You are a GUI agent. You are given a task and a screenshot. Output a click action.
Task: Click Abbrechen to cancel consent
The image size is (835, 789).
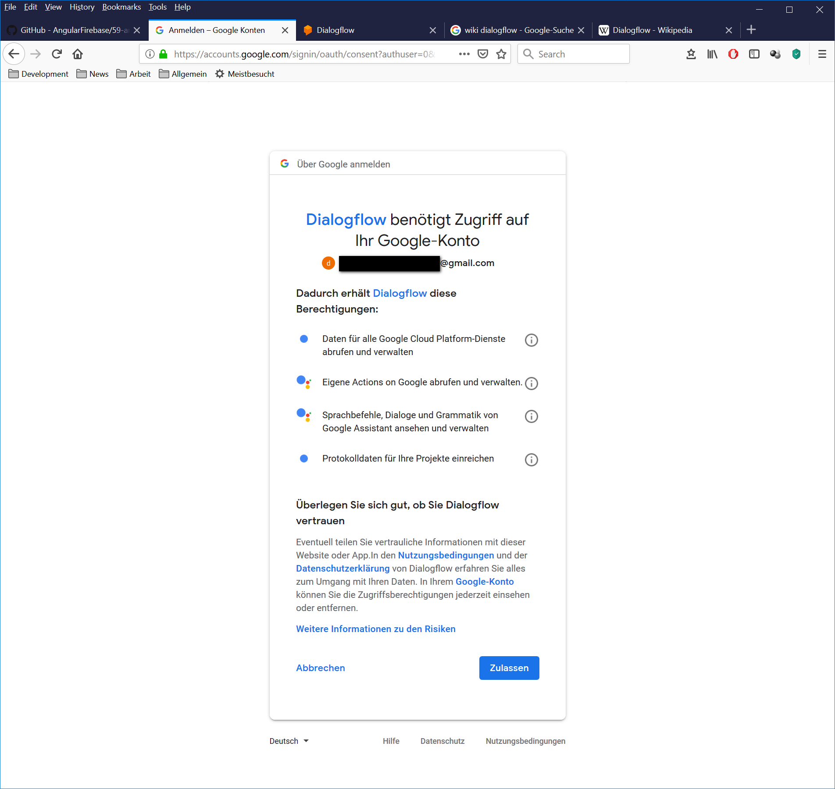tap(321, 668)
